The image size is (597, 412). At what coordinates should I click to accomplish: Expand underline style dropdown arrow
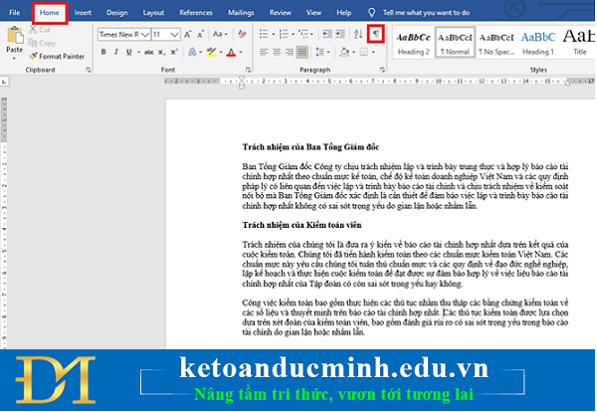tap(138, 52)
